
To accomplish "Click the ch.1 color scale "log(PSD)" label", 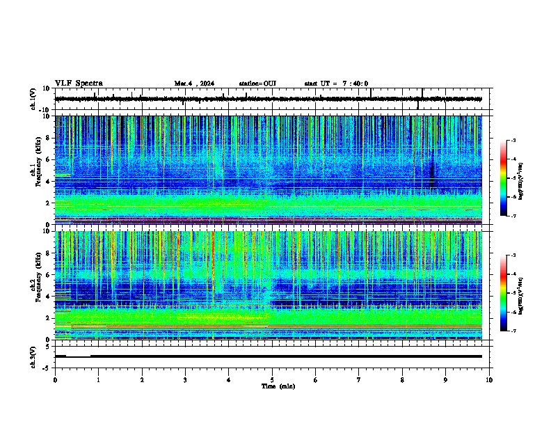I will [521, 182].
